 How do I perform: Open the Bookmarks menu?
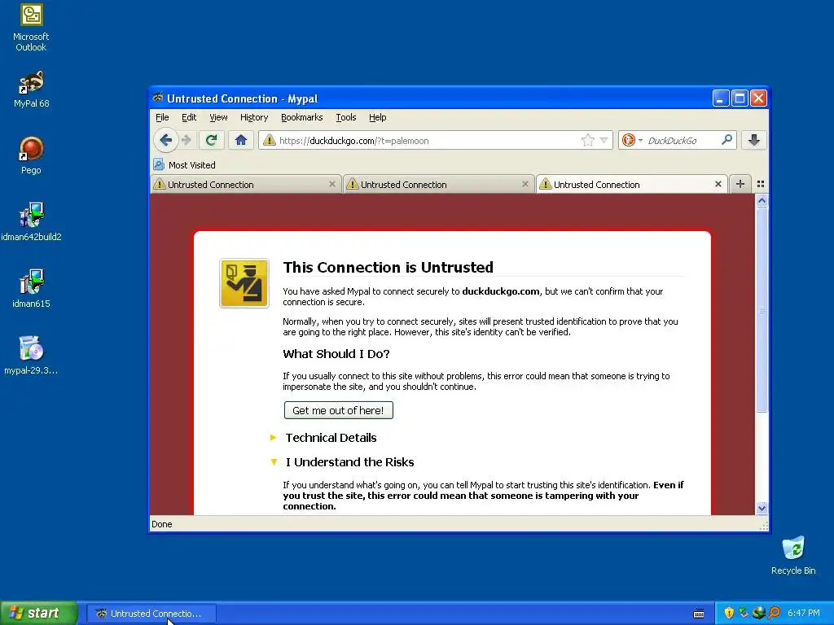[301, 117]
